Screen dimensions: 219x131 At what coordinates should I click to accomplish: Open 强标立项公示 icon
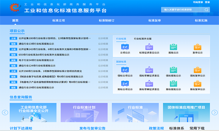(x=125, y=70)
